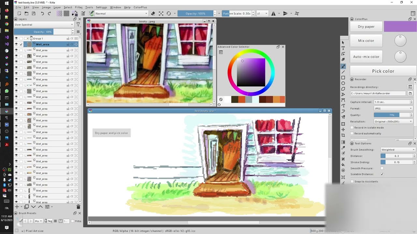Open the File menu
The height and width of the screenshot is (234, 417).
(x=18, y=7)
